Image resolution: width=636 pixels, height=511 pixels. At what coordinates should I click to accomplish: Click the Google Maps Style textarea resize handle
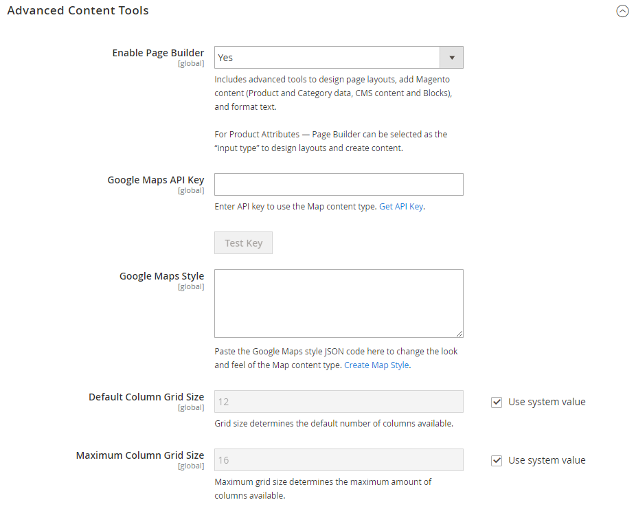pos(459,334)
